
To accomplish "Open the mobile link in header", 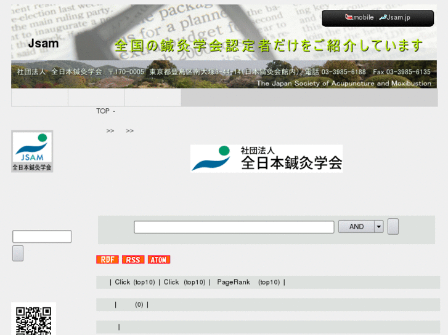I will tap(359, 17).
